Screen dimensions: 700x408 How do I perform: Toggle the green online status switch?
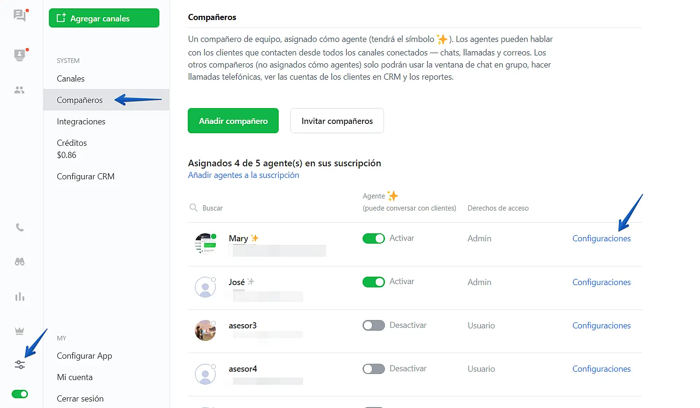coord(20,394)
